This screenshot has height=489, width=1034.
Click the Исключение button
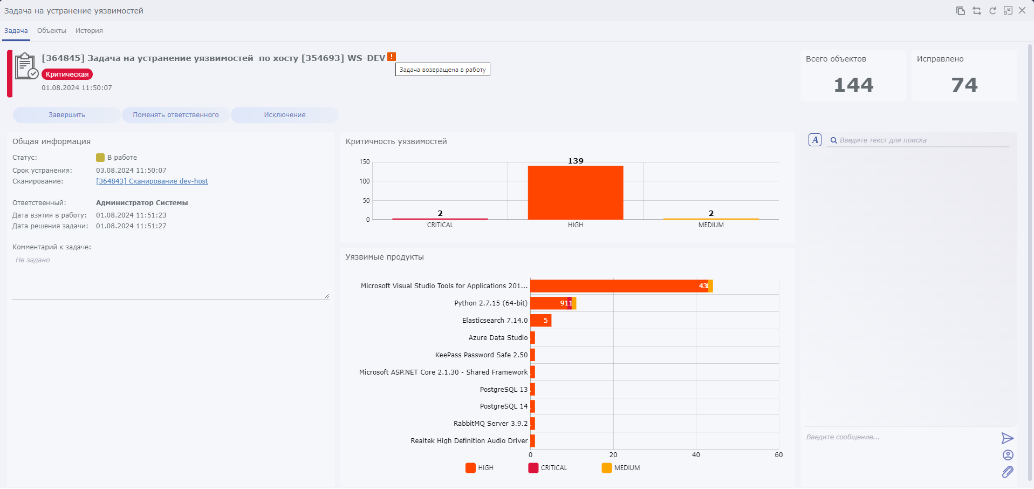tap(284, 115)
